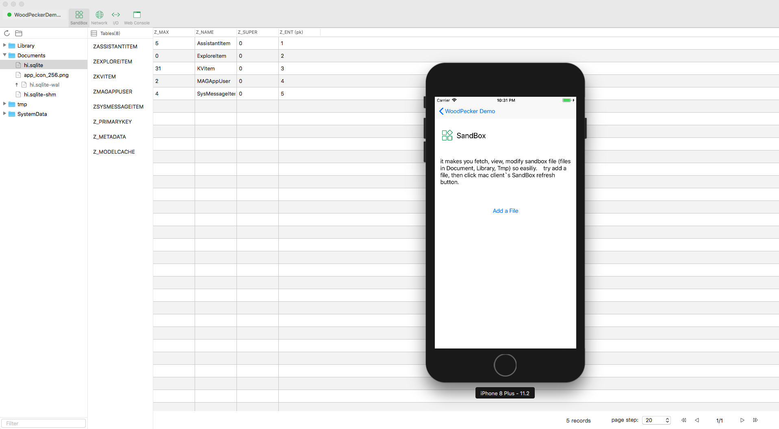Open the I/O tool

[x=116, y=17]
